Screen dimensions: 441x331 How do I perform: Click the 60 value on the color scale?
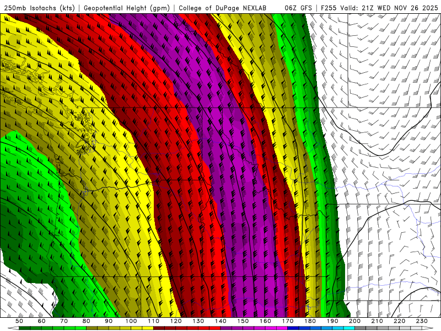(x=41, y=321)
